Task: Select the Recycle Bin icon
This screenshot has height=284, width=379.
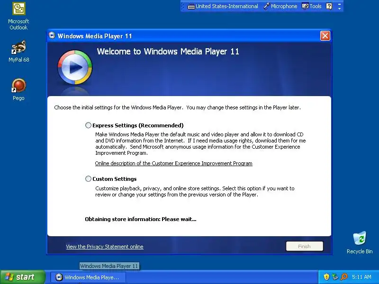Action: pos(360,242)
